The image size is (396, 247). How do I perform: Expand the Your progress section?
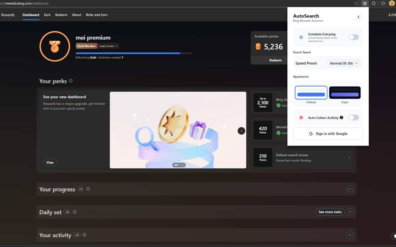pyautogui.click(x=350, y=189)
